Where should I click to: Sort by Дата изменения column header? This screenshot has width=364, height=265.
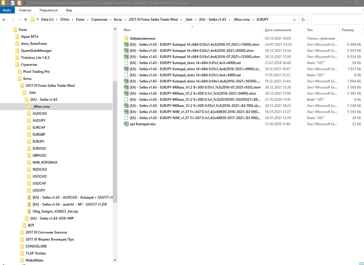tap(278, 30)
